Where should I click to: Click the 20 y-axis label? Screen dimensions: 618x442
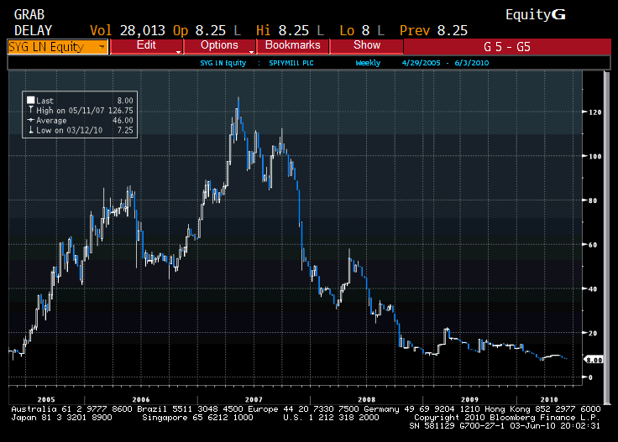click(x=593, y=333)
